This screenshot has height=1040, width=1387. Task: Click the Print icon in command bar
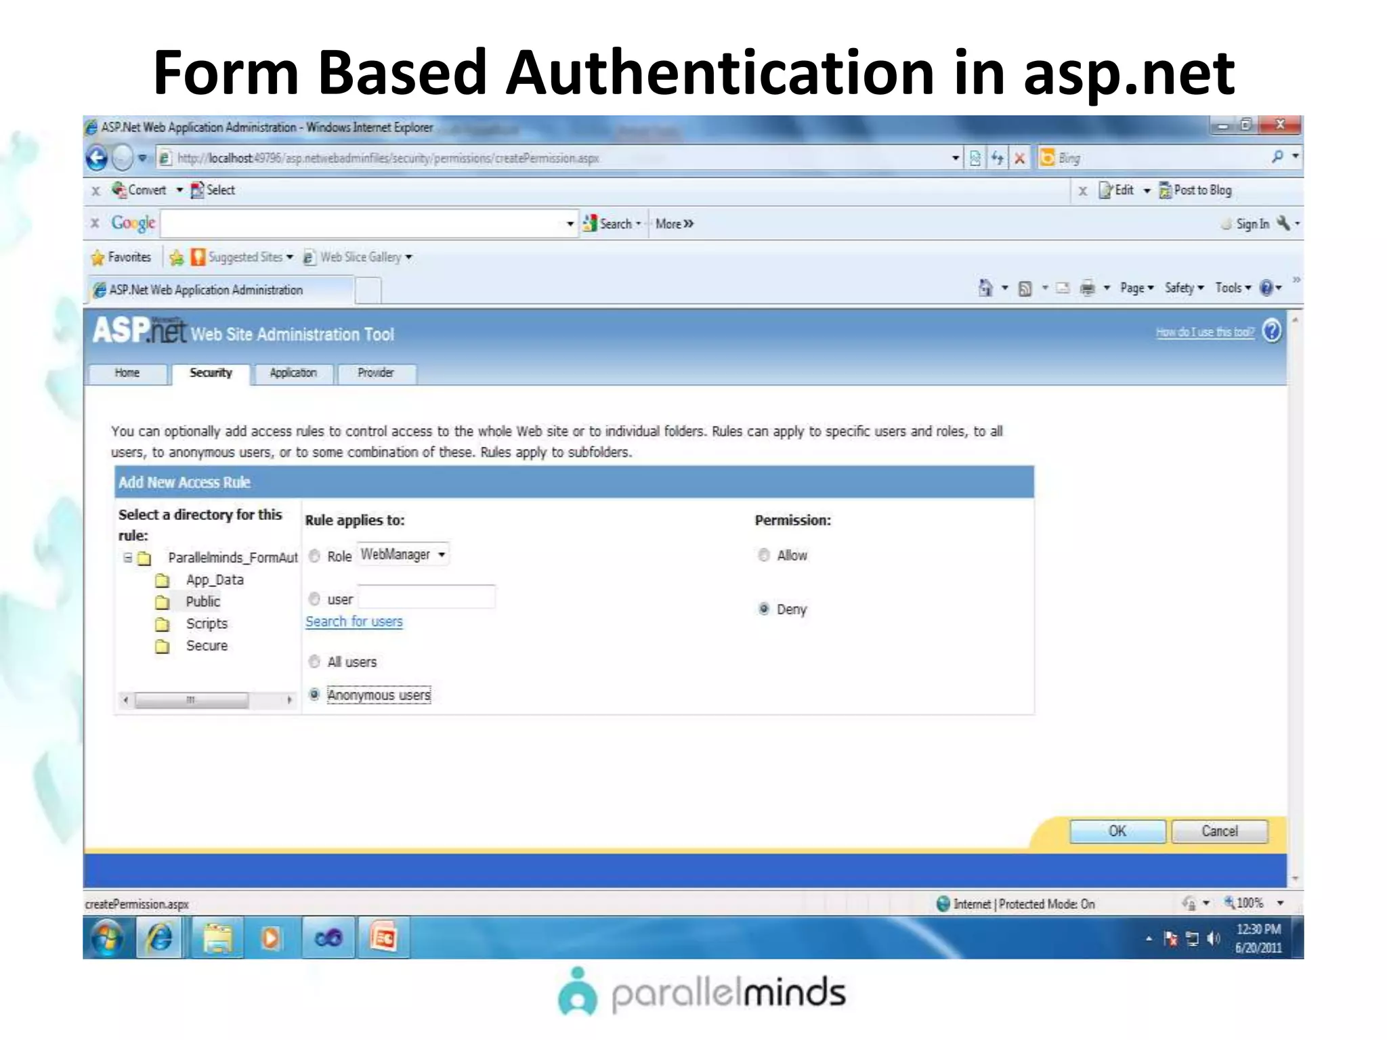1087,288
